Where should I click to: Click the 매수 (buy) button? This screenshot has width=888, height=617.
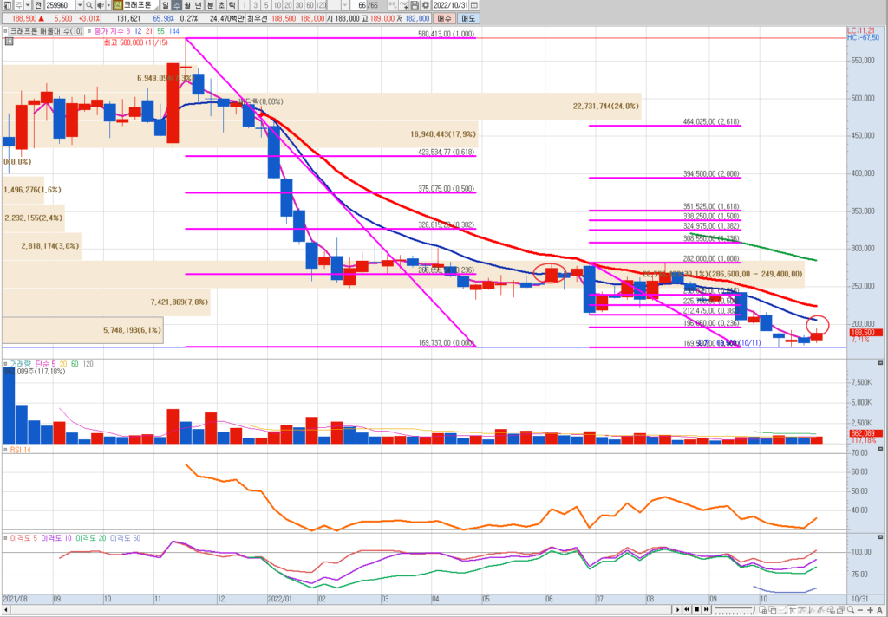(444, 17)
